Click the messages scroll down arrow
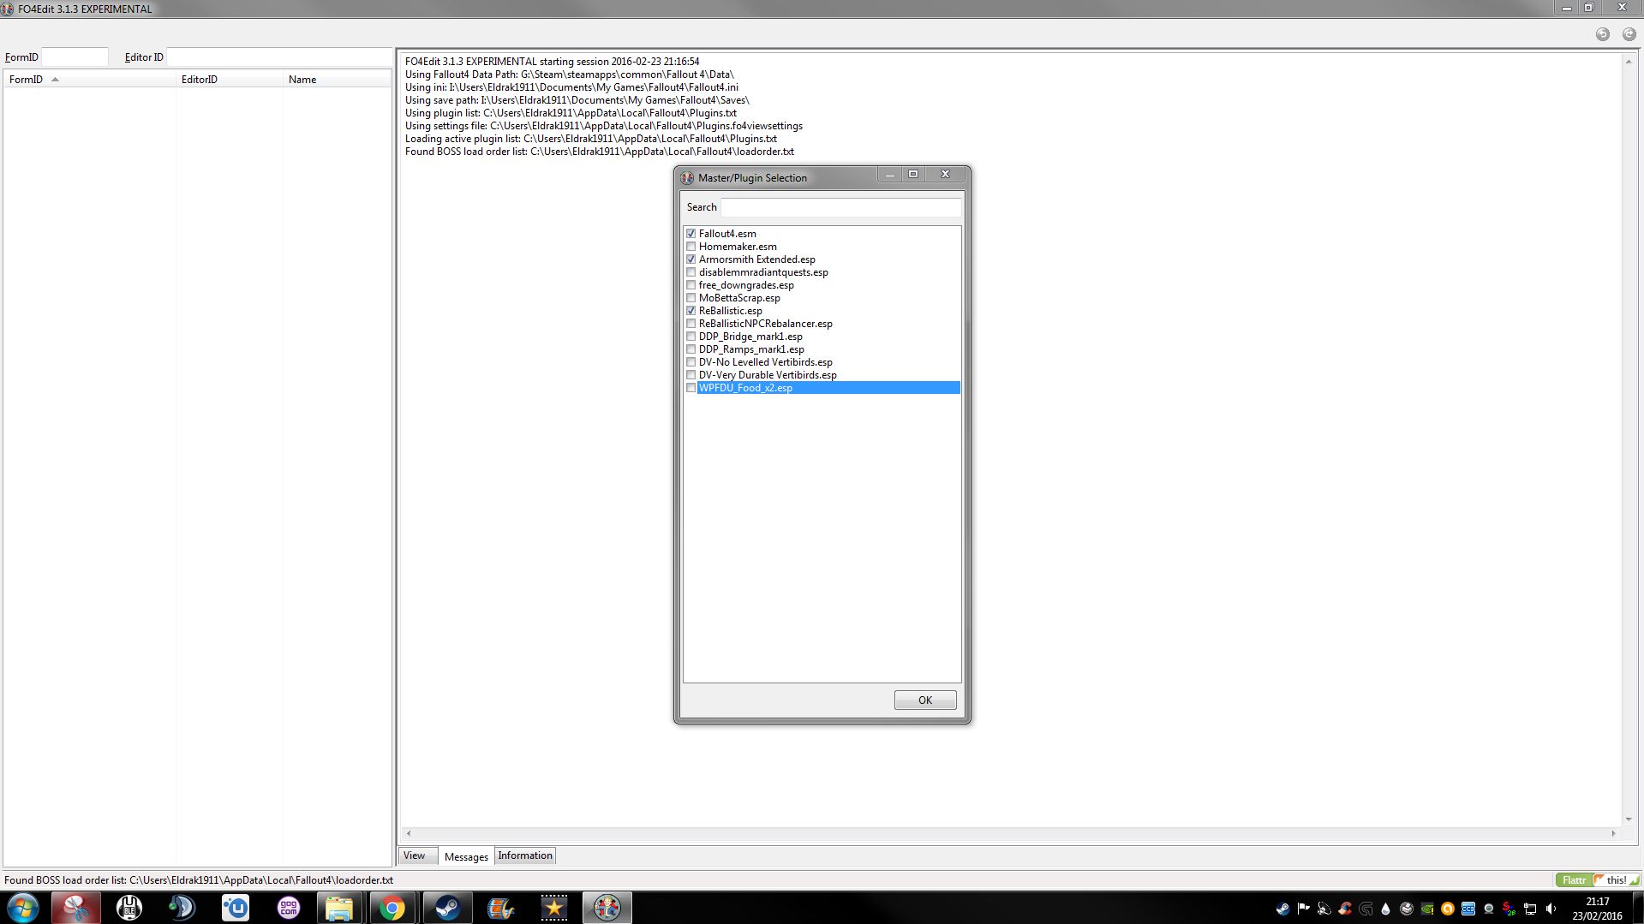Screen dimensions: 1644x924 pos(1629,820)
